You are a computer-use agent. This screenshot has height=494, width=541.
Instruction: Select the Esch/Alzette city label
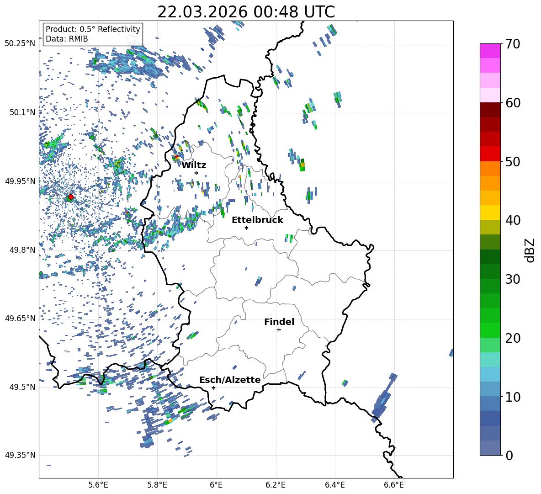coord(230,380)
